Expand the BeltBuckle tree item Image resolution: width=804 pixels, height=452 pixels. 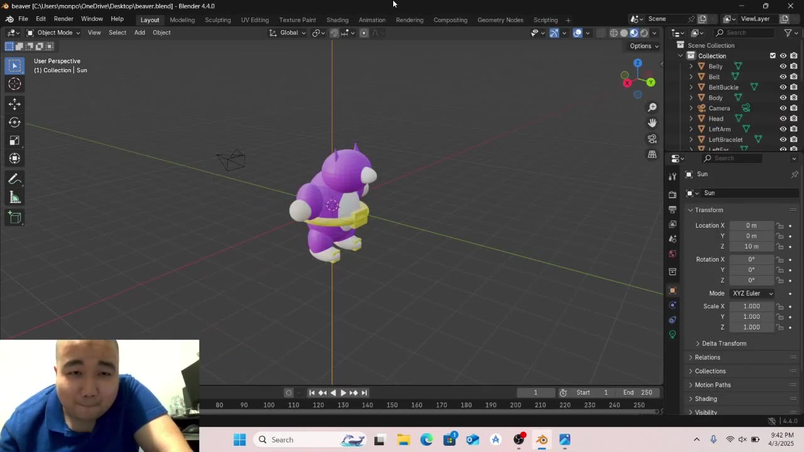click(x=692, y=87)
